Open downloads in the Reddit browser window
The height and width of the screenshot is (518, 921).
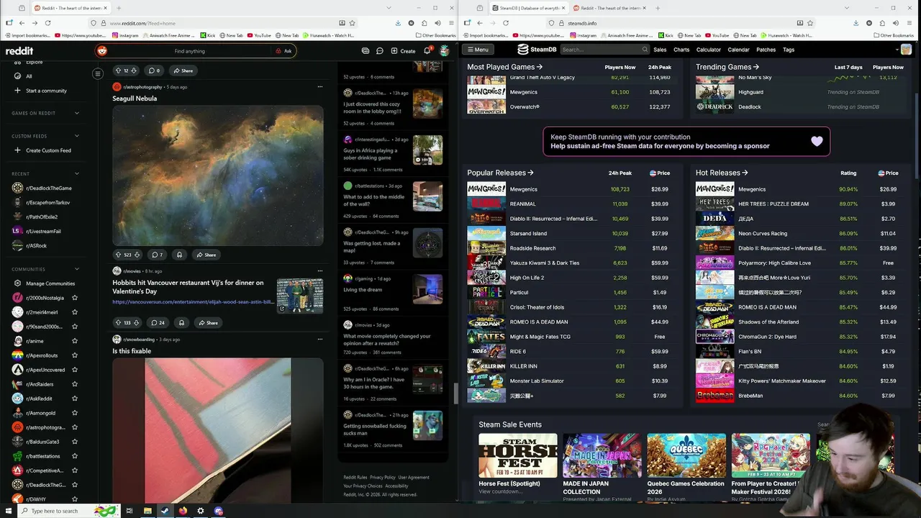click(398, 23)
